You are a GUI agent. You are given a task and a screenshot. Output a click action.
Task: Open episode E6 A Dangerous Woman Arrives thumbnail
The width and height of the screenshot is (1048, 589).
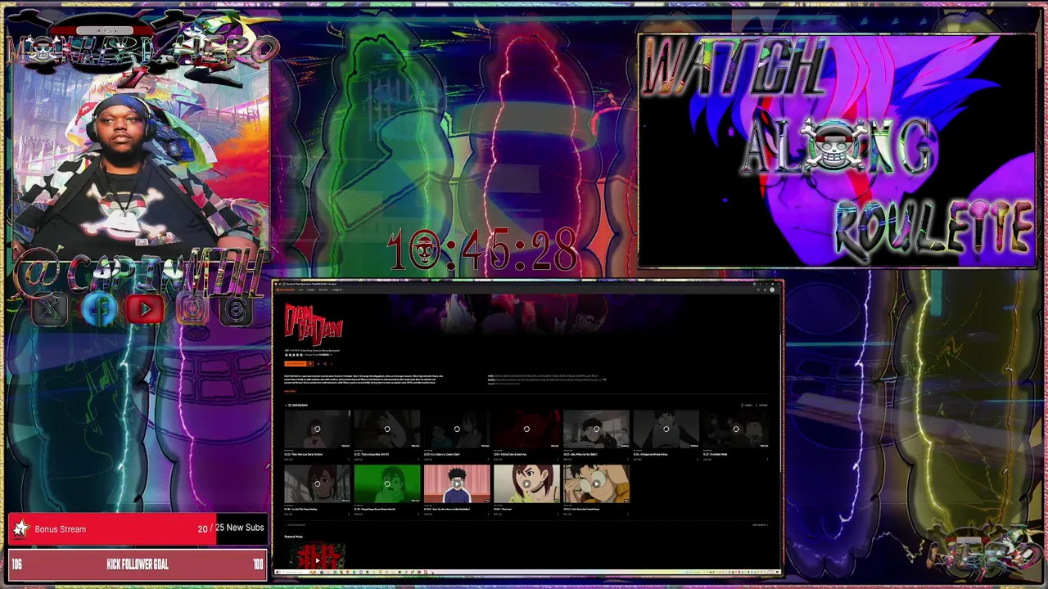pyautogui.click(x=666, y=429)
